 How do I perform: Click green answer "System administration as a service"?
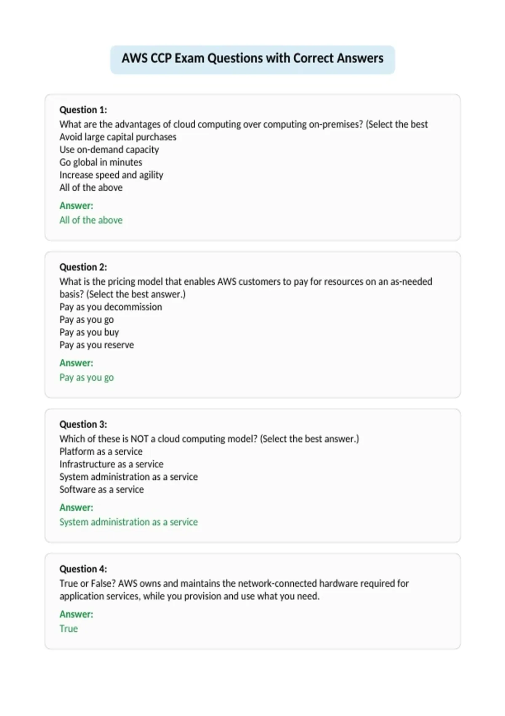[128, 522]
